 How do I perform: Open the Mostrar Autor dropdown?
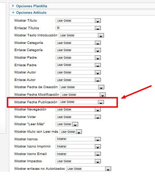point(78,72)
